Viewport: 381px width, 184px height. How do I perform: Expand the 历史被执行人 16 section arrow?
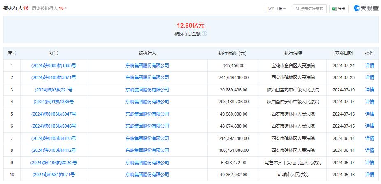(x=65, y=8)
